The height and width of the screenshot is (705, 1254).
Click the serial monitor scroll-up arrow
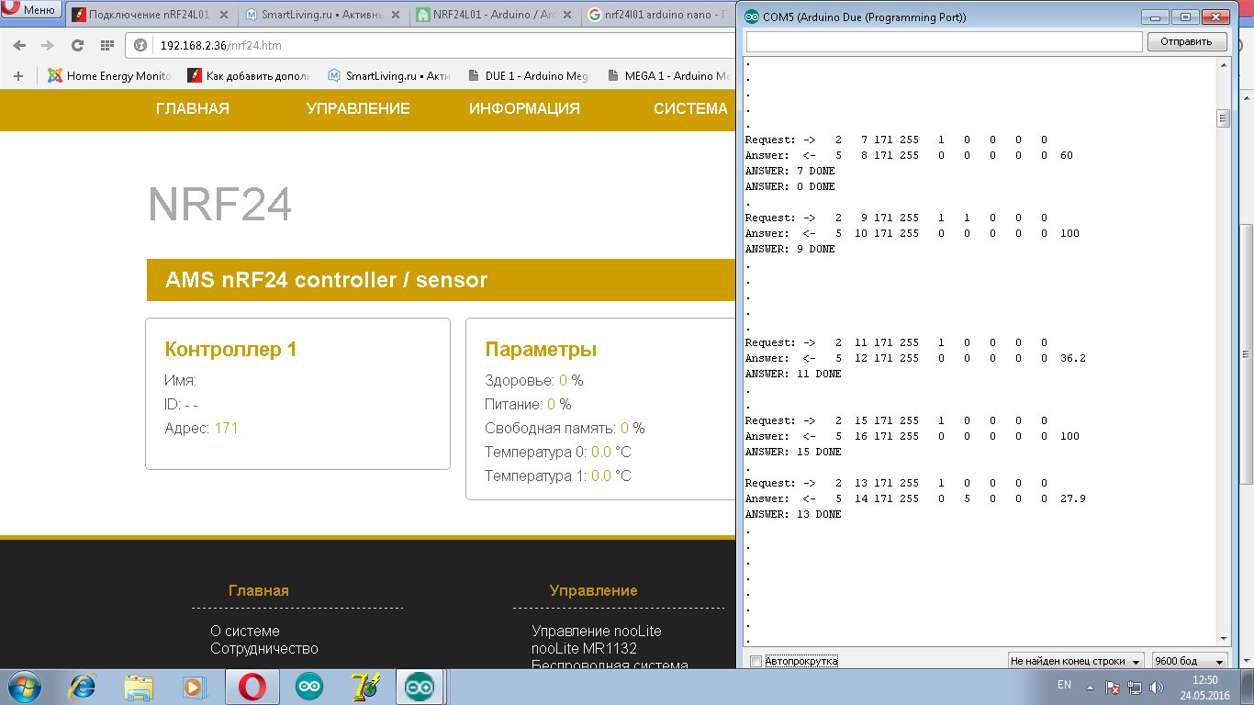tap(1223, 64)
